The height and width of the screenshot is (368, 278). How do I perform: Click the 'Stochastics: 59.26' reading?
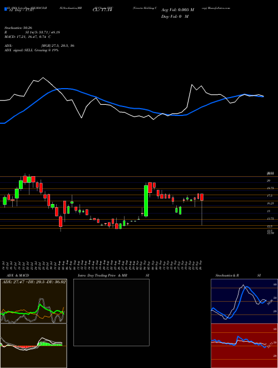click(17, 28)
